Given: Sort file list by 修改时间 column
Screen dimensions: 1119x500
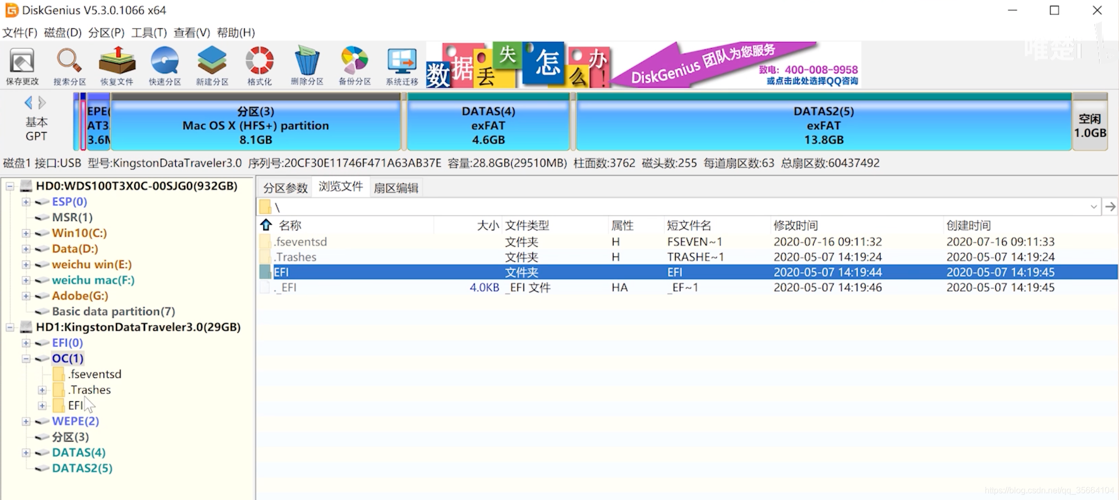Looking at the screenshot, I should point(795,225).
